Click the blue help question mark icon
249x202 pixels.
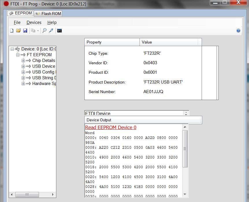pos(238,31)
